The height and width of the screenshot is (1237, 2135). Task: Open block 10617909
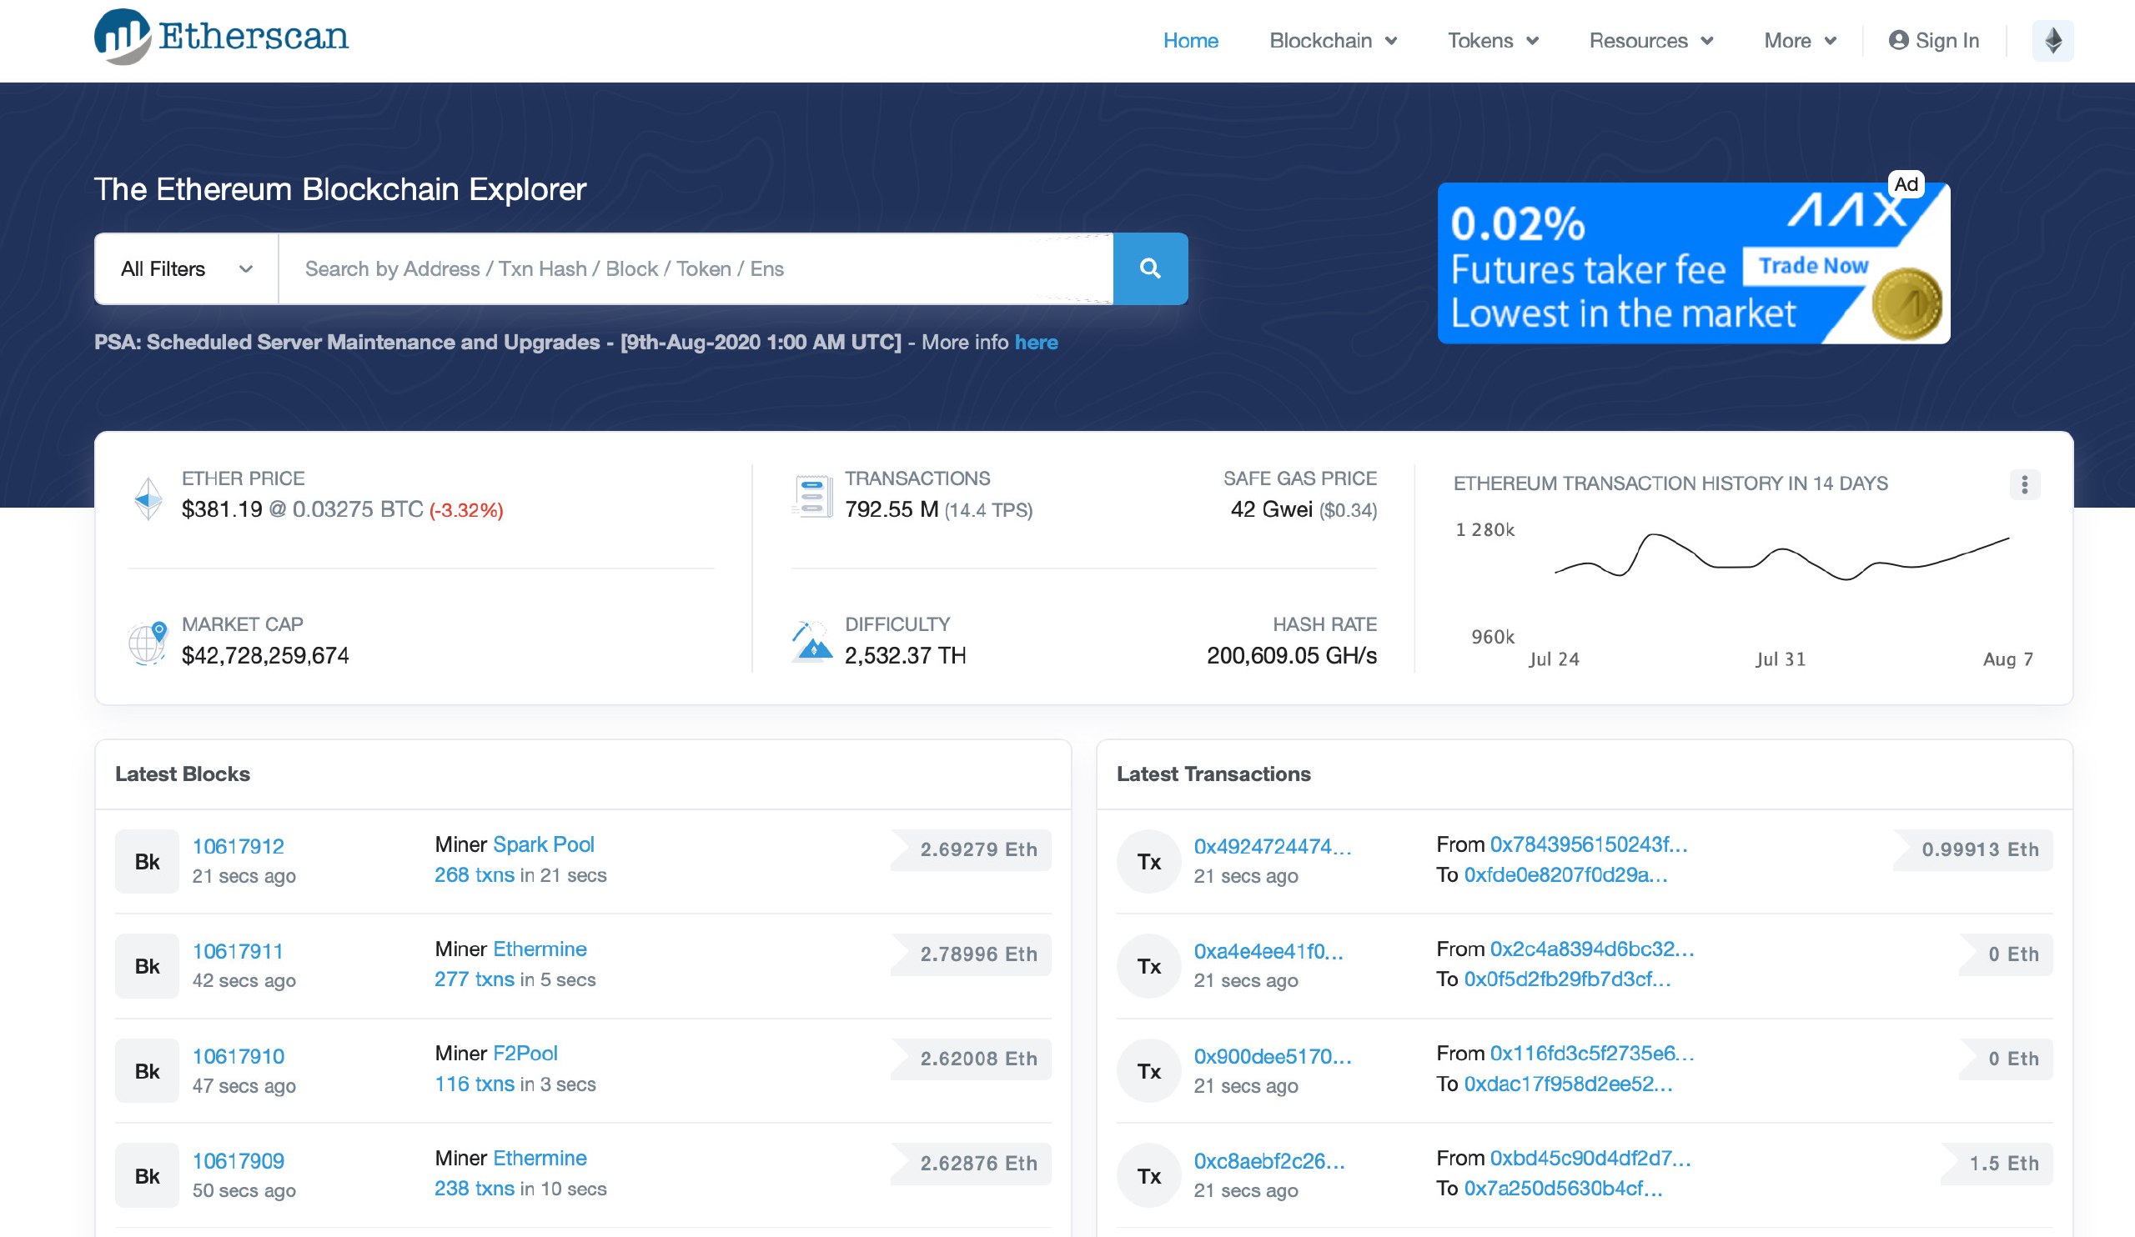click(x=238, y=1161)
